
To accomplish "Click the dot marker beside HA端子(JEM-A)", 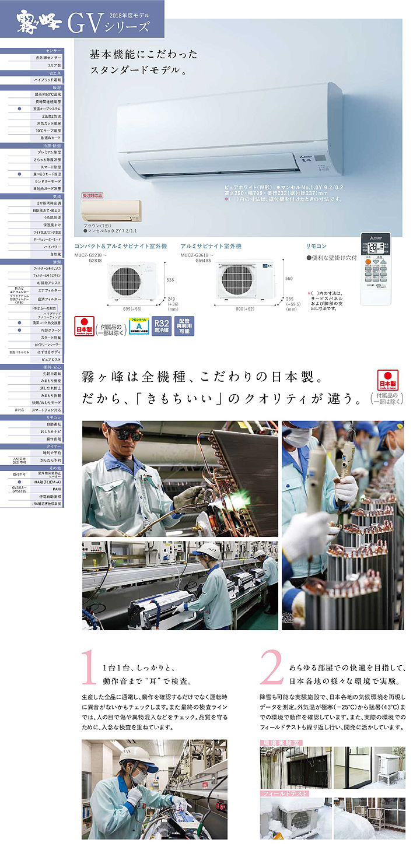I will point(19,482).
